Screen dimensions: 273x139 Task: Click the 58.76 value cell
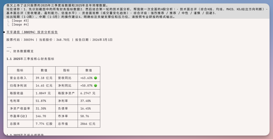tap(89, 116)
